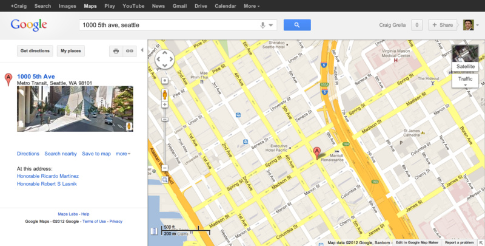Image resolution: width=485 pixels, height=246 pixels.
Task: Pan map up with navigation arrow
Action: 165,53
